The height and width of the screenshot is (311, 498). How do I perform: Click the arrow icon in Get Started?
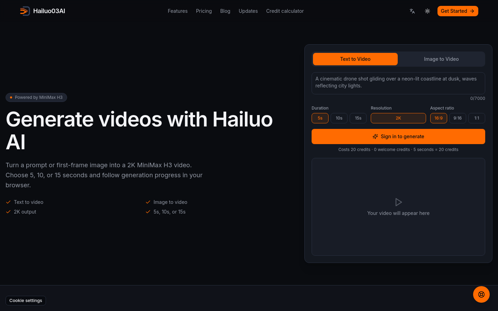pos(472,11)
